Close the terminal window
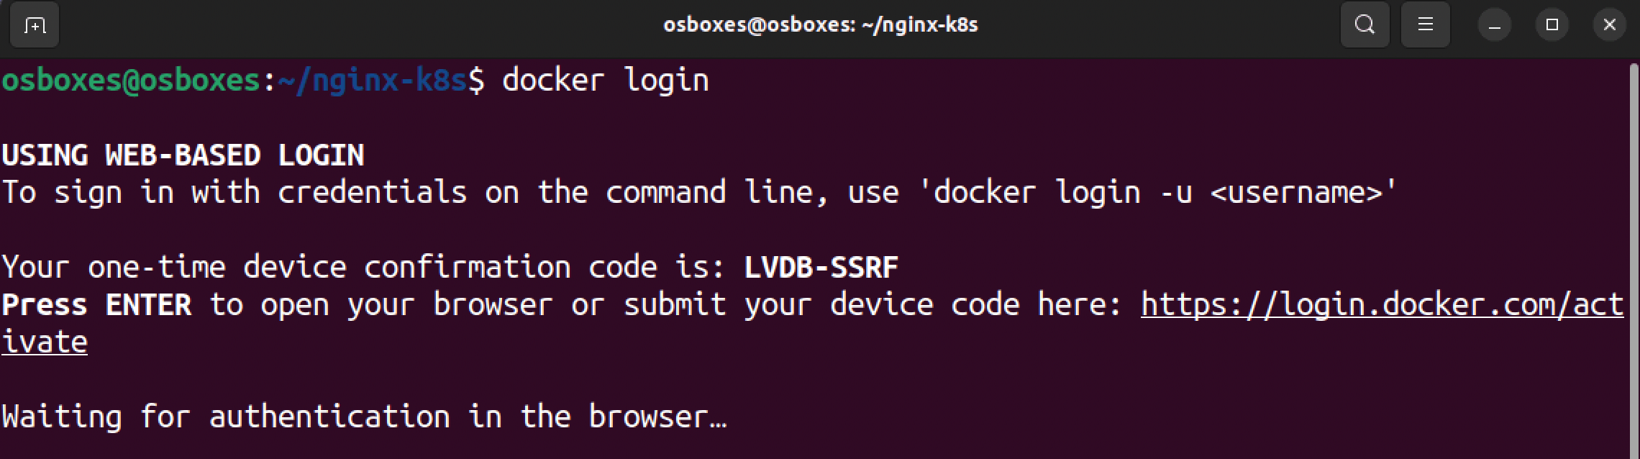The height and width of the screenshot is (459, 1640). coord(1609,26)
